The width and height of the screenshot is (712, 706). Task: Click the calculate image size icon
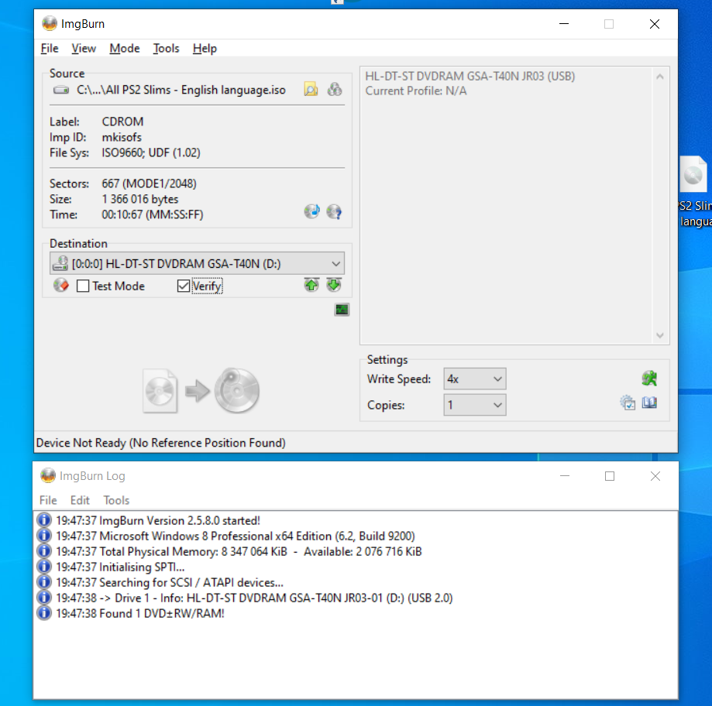311,211
